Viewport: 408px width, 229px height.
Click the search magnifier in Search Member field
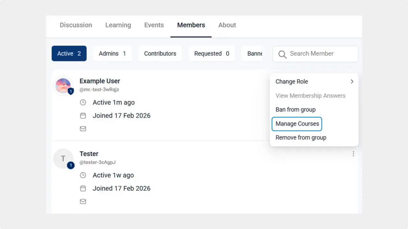(x=282, y=54)
